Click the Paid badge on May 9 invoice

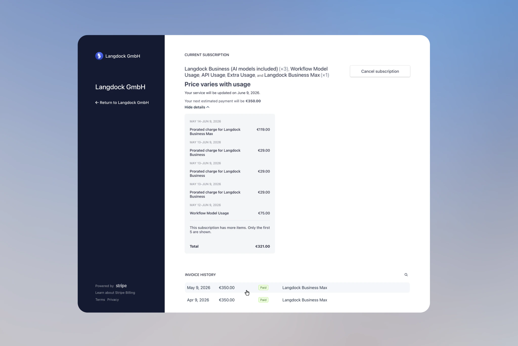pyautogui.click(x=263, y=288)
